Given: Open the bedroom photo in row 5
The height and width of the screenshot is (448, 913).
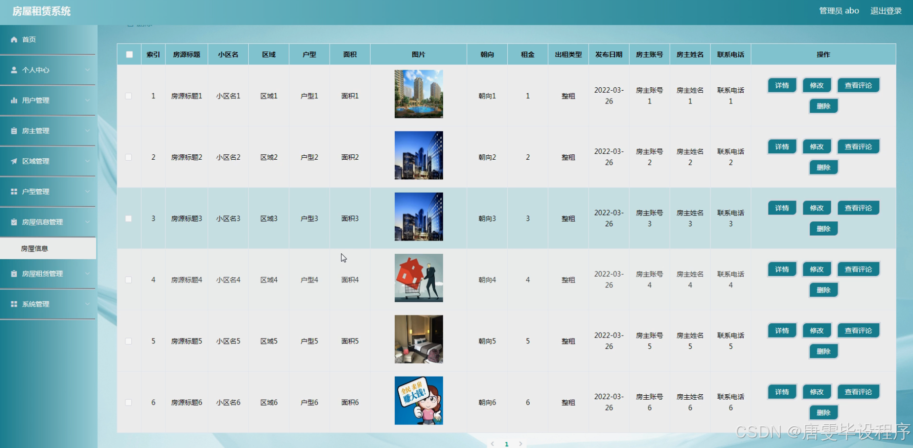Looking at the screenshot, I should click(418, 339).
